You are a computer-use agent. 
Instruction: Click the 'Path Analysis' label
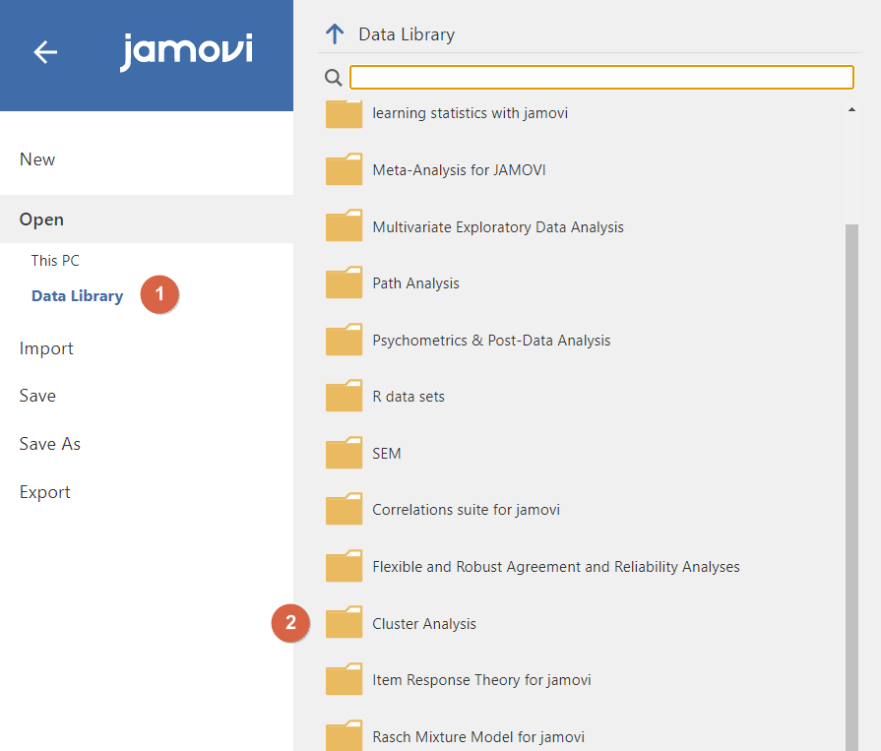point(415,283)
